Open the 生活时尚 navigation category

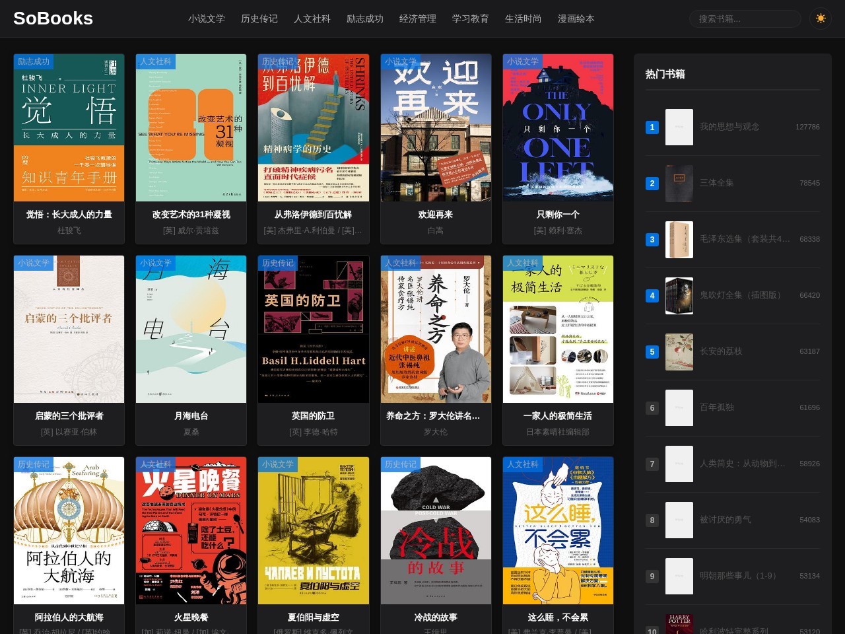click(524, 18)
